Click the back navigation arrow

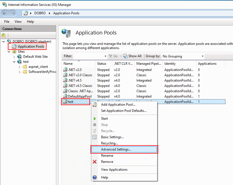click(x=4, y=13)
